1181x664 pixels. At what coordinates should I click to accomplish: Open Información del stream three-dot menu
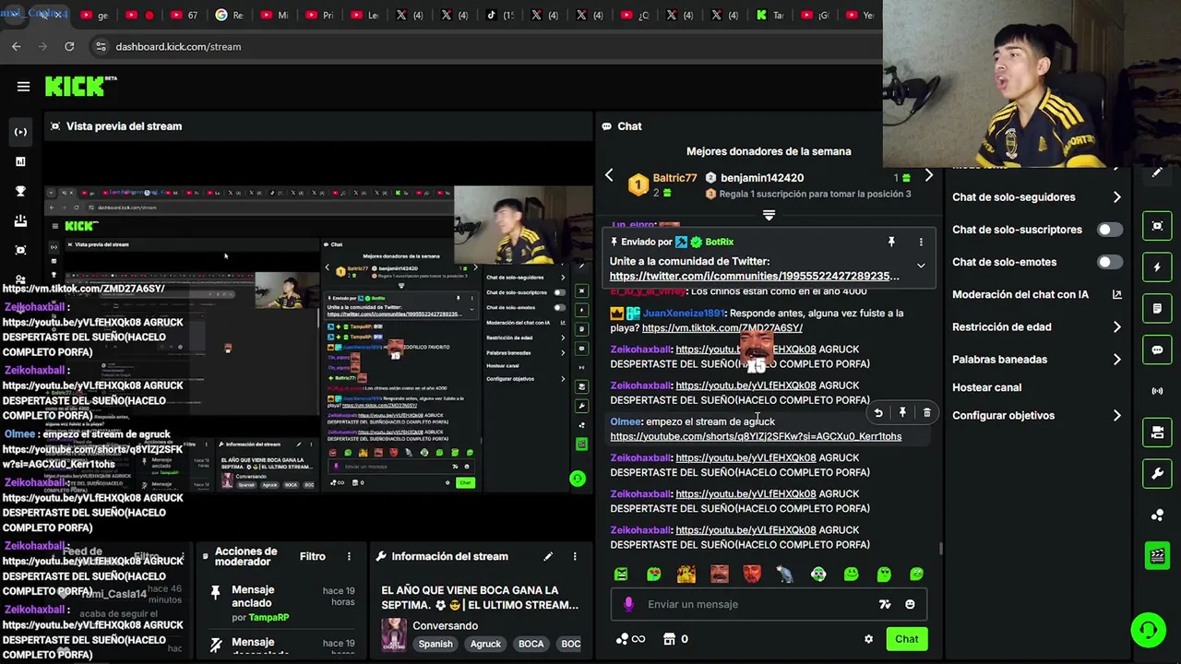(575, 556)
